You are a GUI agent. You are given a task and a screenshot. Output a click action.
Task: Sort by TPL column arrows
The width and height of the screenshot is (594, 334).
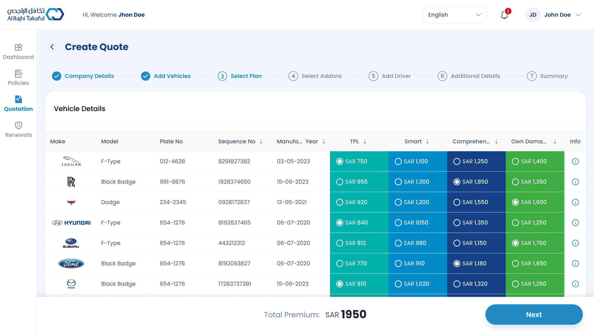point(365,141)
